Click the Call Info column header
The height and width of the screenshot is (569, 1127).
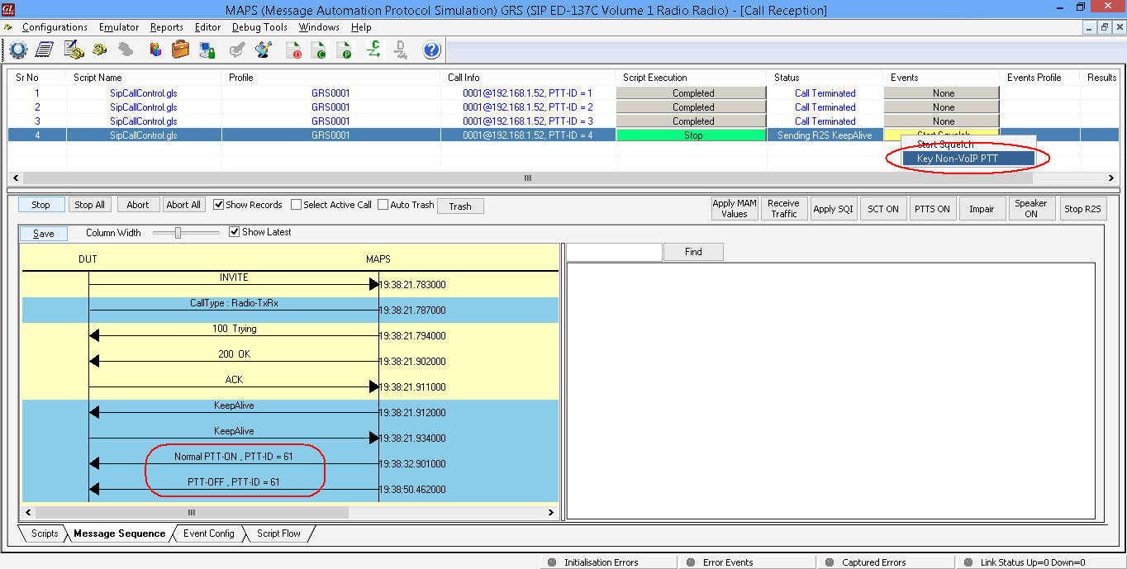(464, 78)
